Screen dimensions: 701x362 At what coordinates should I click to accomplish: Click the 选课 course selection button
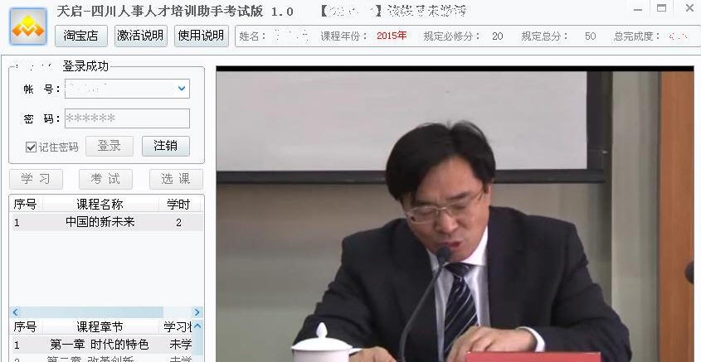(x=176, y=179)
